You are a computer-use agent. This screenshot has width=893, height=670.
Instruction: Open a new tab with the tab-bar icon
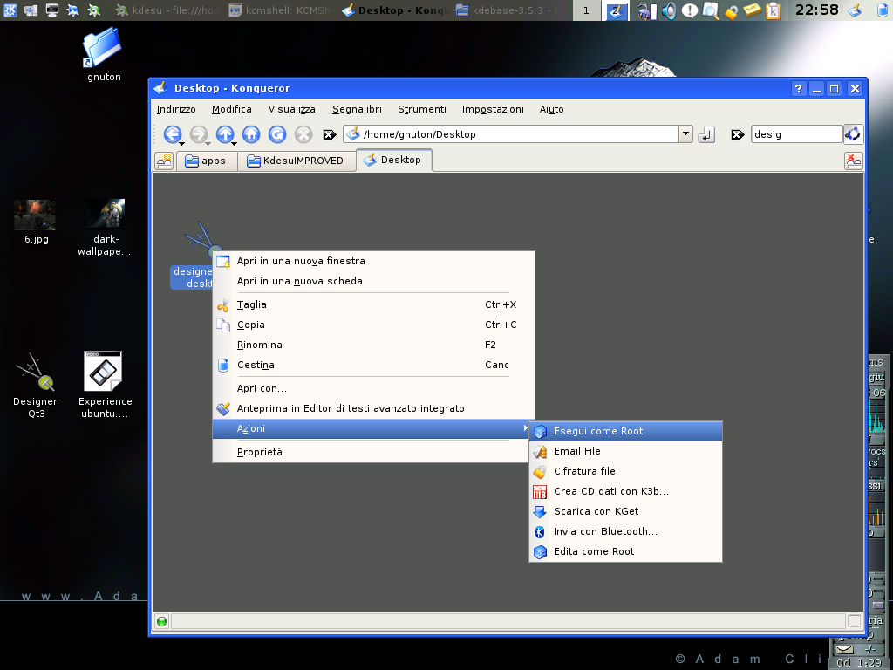coord(164,161)
